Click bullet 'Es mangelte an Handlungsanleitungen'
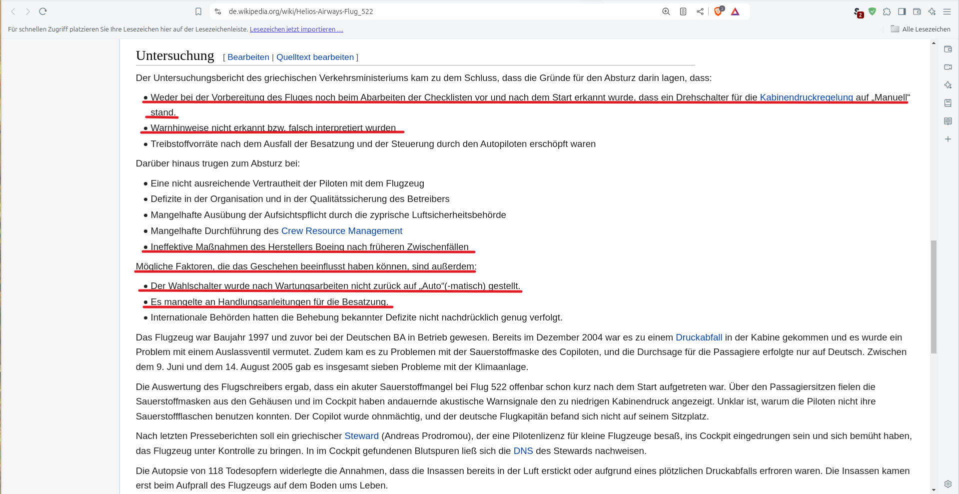 click(x=269, y=302)
